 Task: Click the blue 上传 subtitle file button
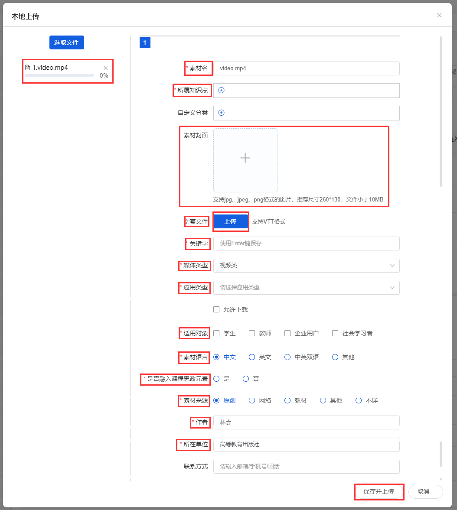(x=230, y=221)
